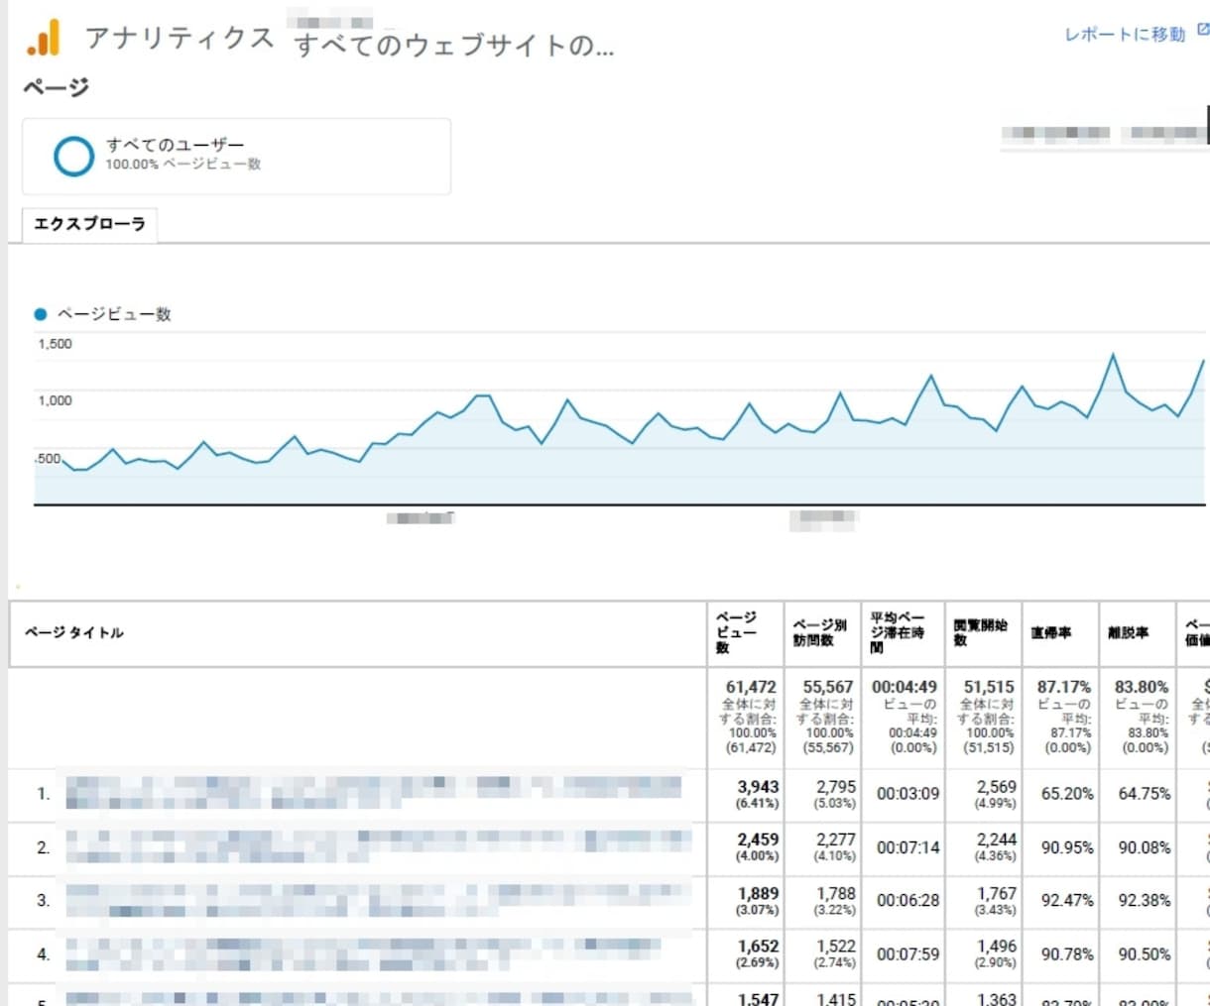Open the すべてのユーザー segment box
1210x1006 pixels.
[x=236, y=156]
